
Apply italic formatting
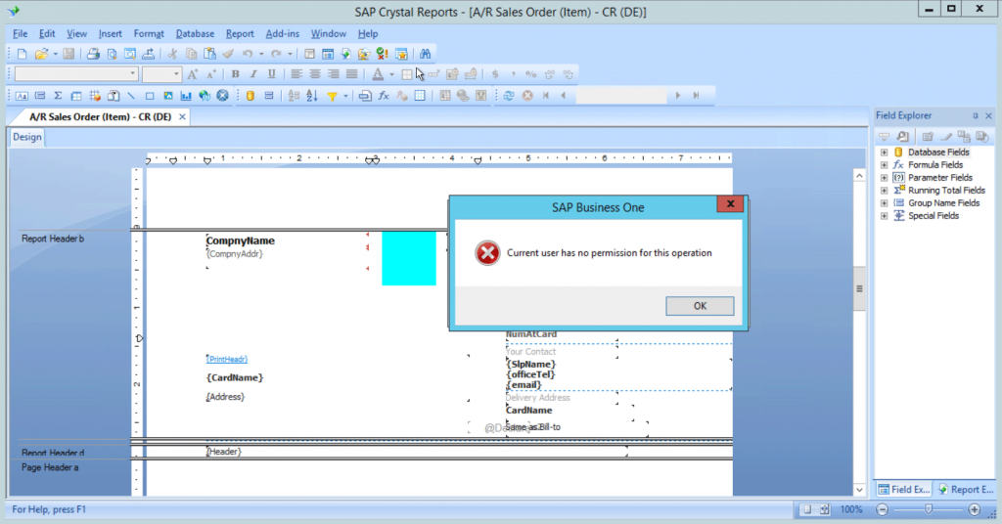[x=253, y=74]
